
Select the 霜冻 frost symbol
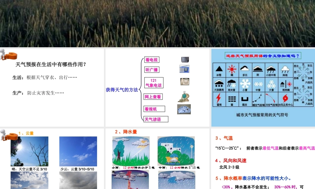(x=245, y=99)
